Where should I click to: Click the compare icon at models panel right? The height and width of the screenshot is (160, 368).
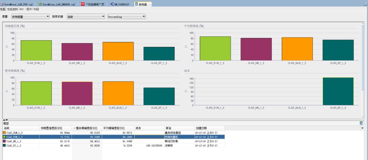361,123
